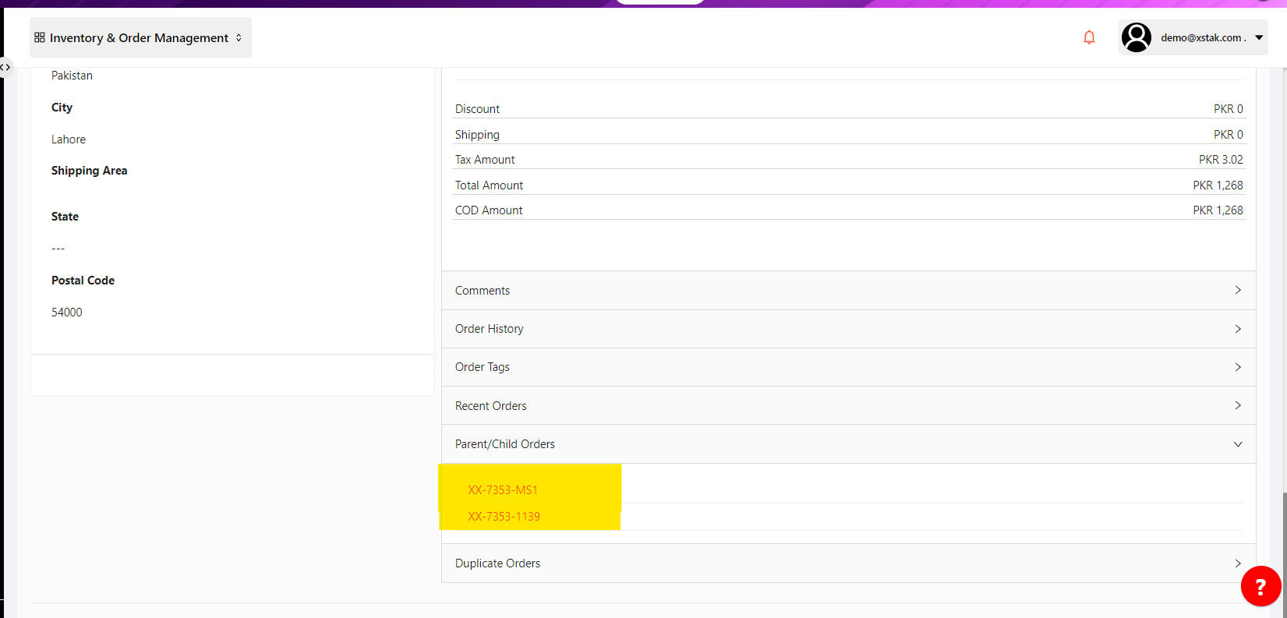Open the account dropdown caret
The image size is (1287, 618).
[1259, 37]
